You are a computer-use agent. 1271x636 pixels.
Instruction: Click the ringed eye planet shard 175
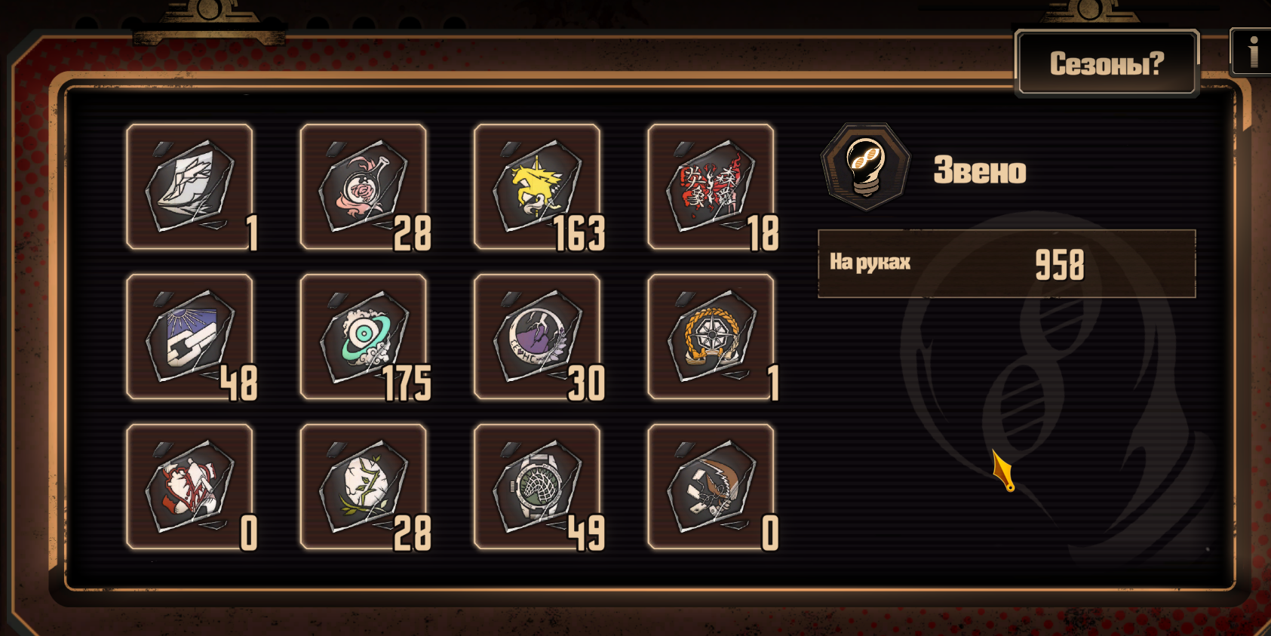pos(364,336)
